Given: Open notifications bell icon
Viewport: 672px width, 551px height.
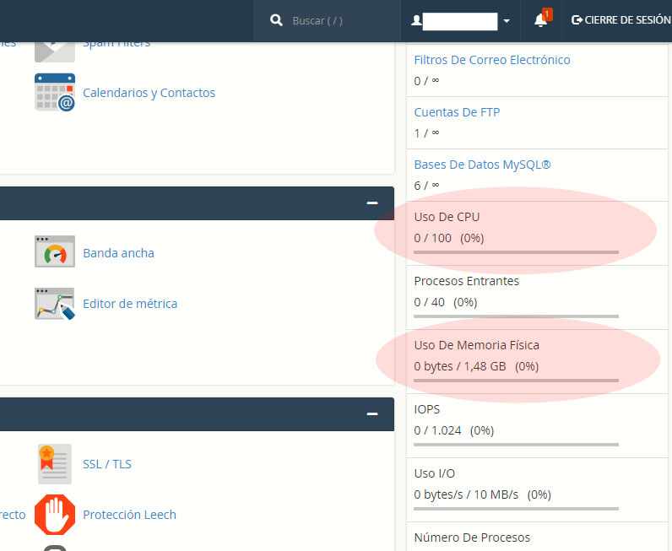Looking at the screenshot, I should click(540, 20).
